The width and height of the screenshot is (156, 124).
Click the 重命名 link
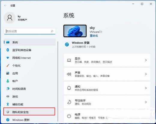pos(94,36)
